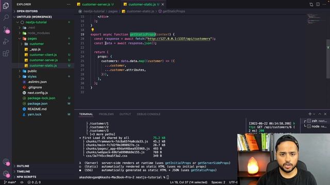Click the customer-static.js file icon in explorer
This screenshot has height=185, width=330.
pos(26,66)
